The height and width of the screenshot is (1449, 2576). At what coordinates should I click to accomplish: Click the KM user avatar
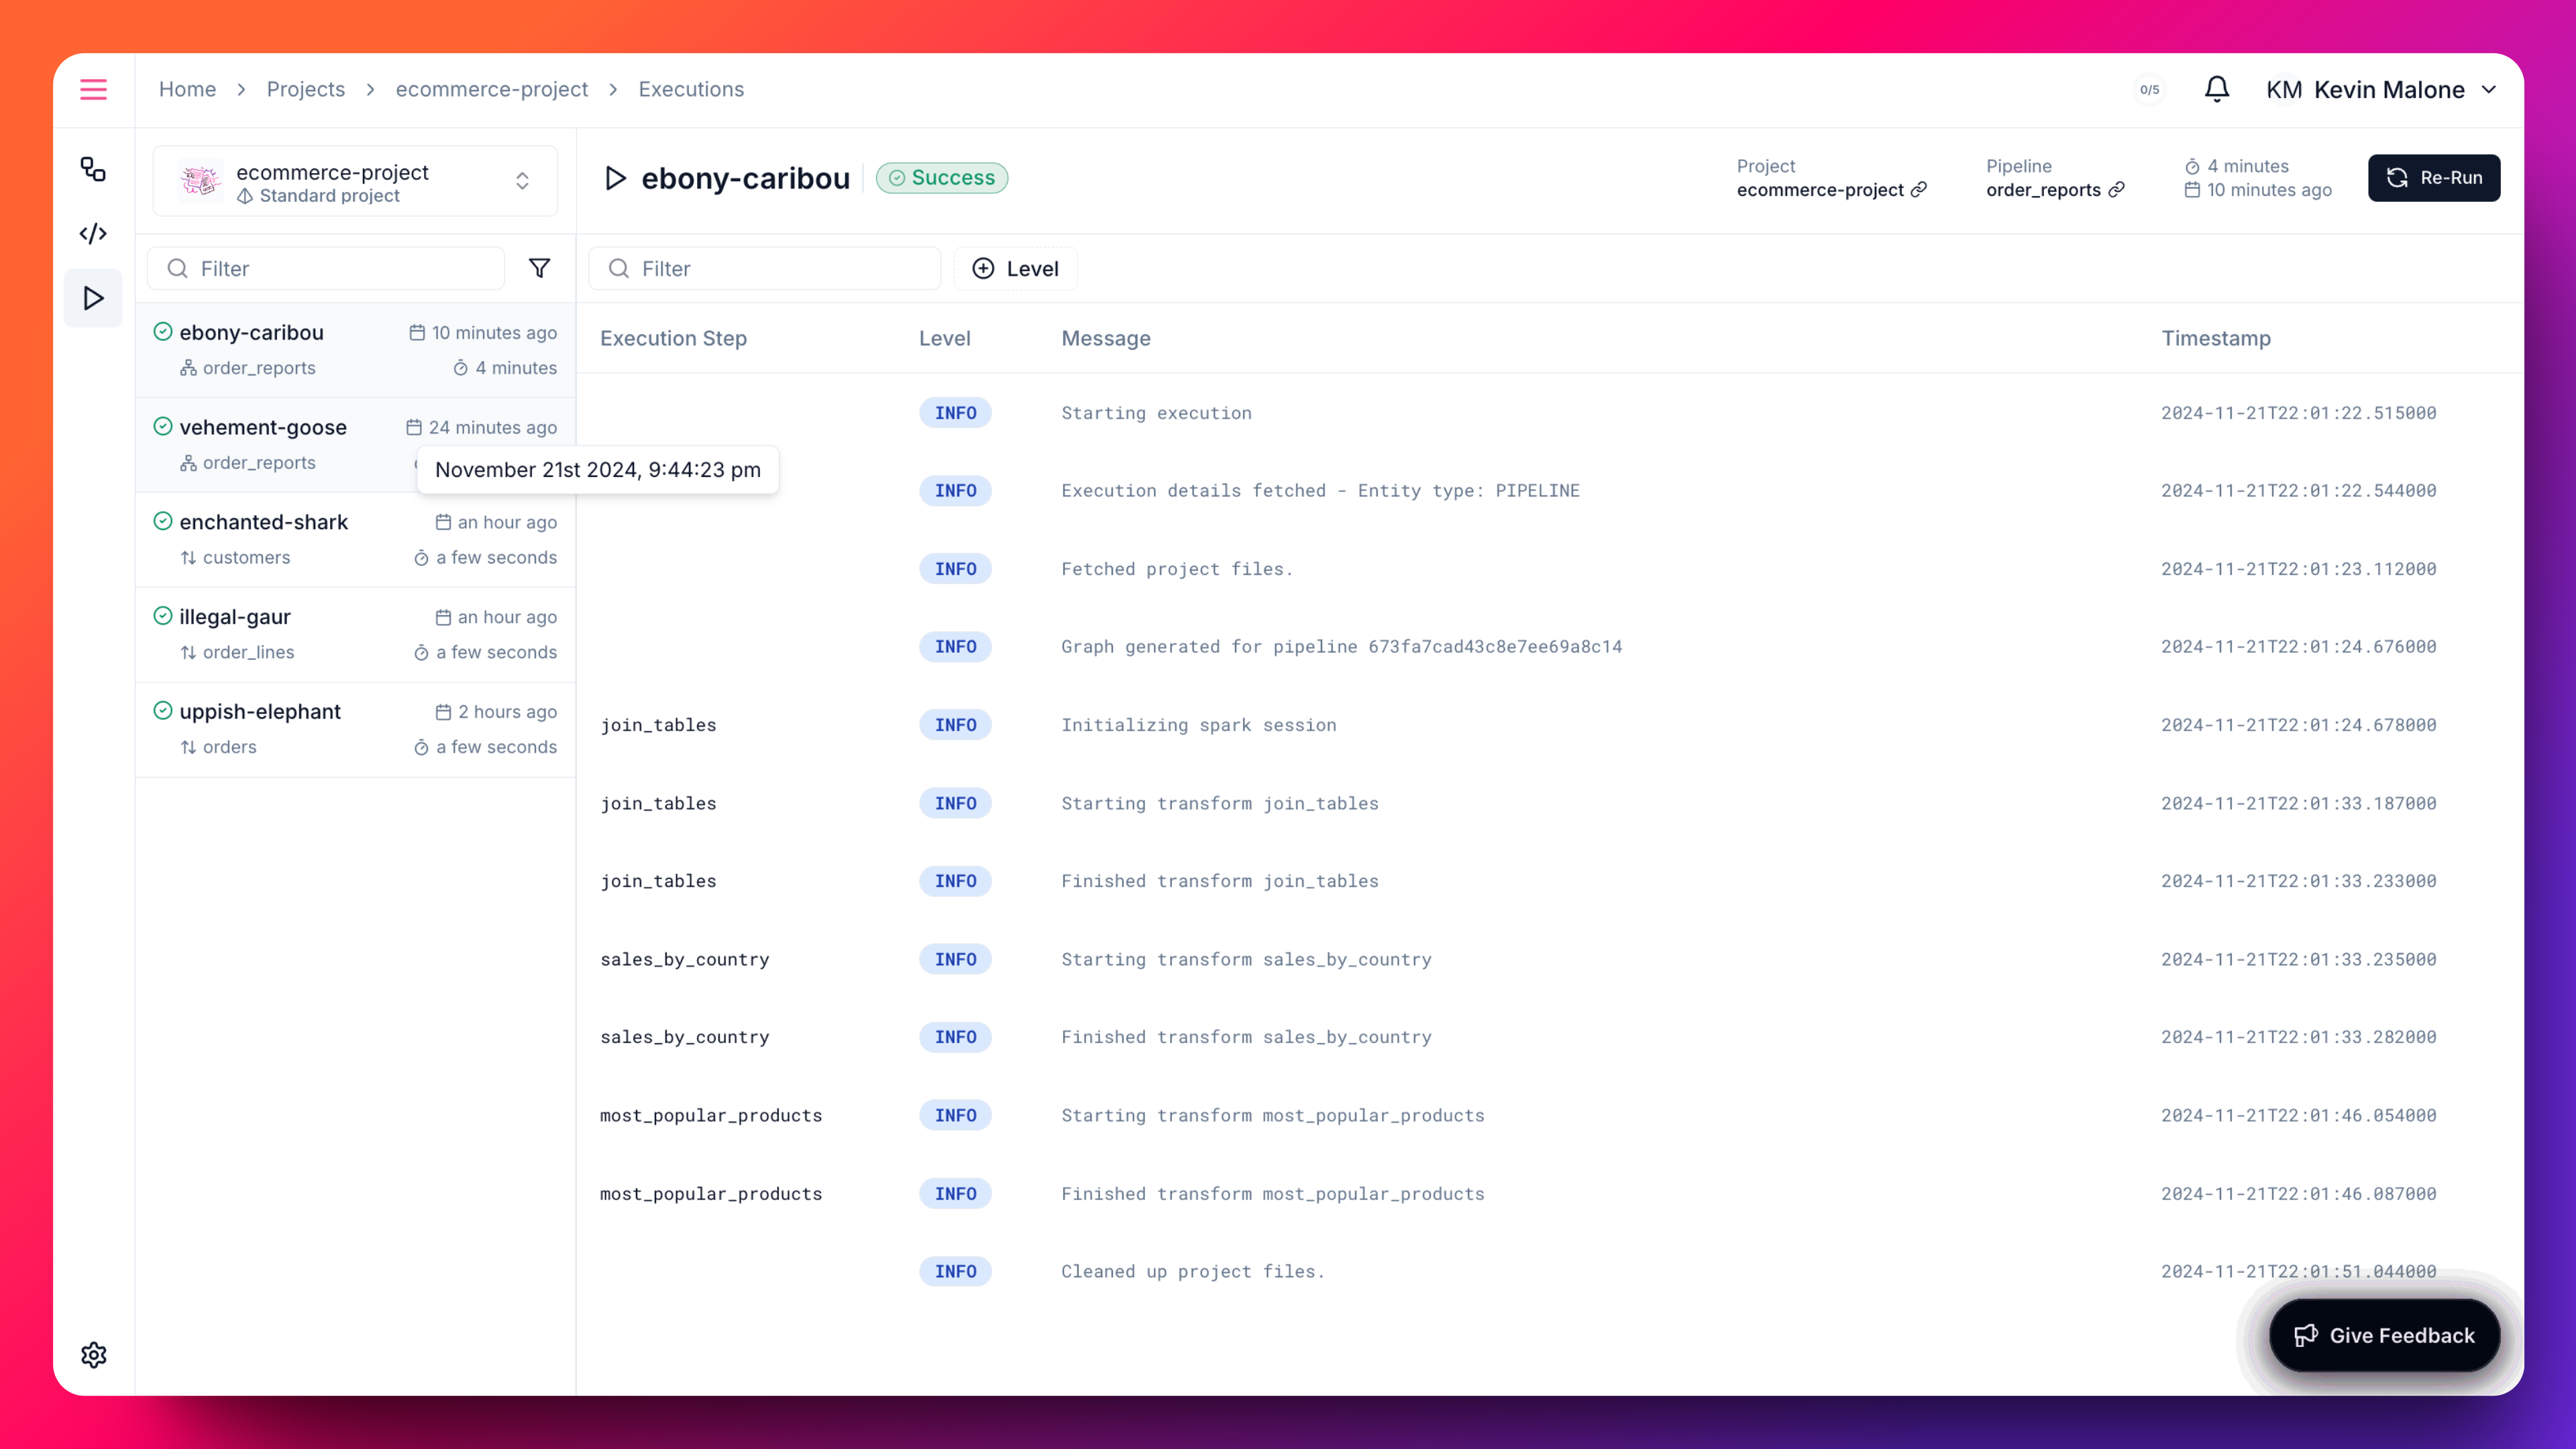(x=2284, y=90)
